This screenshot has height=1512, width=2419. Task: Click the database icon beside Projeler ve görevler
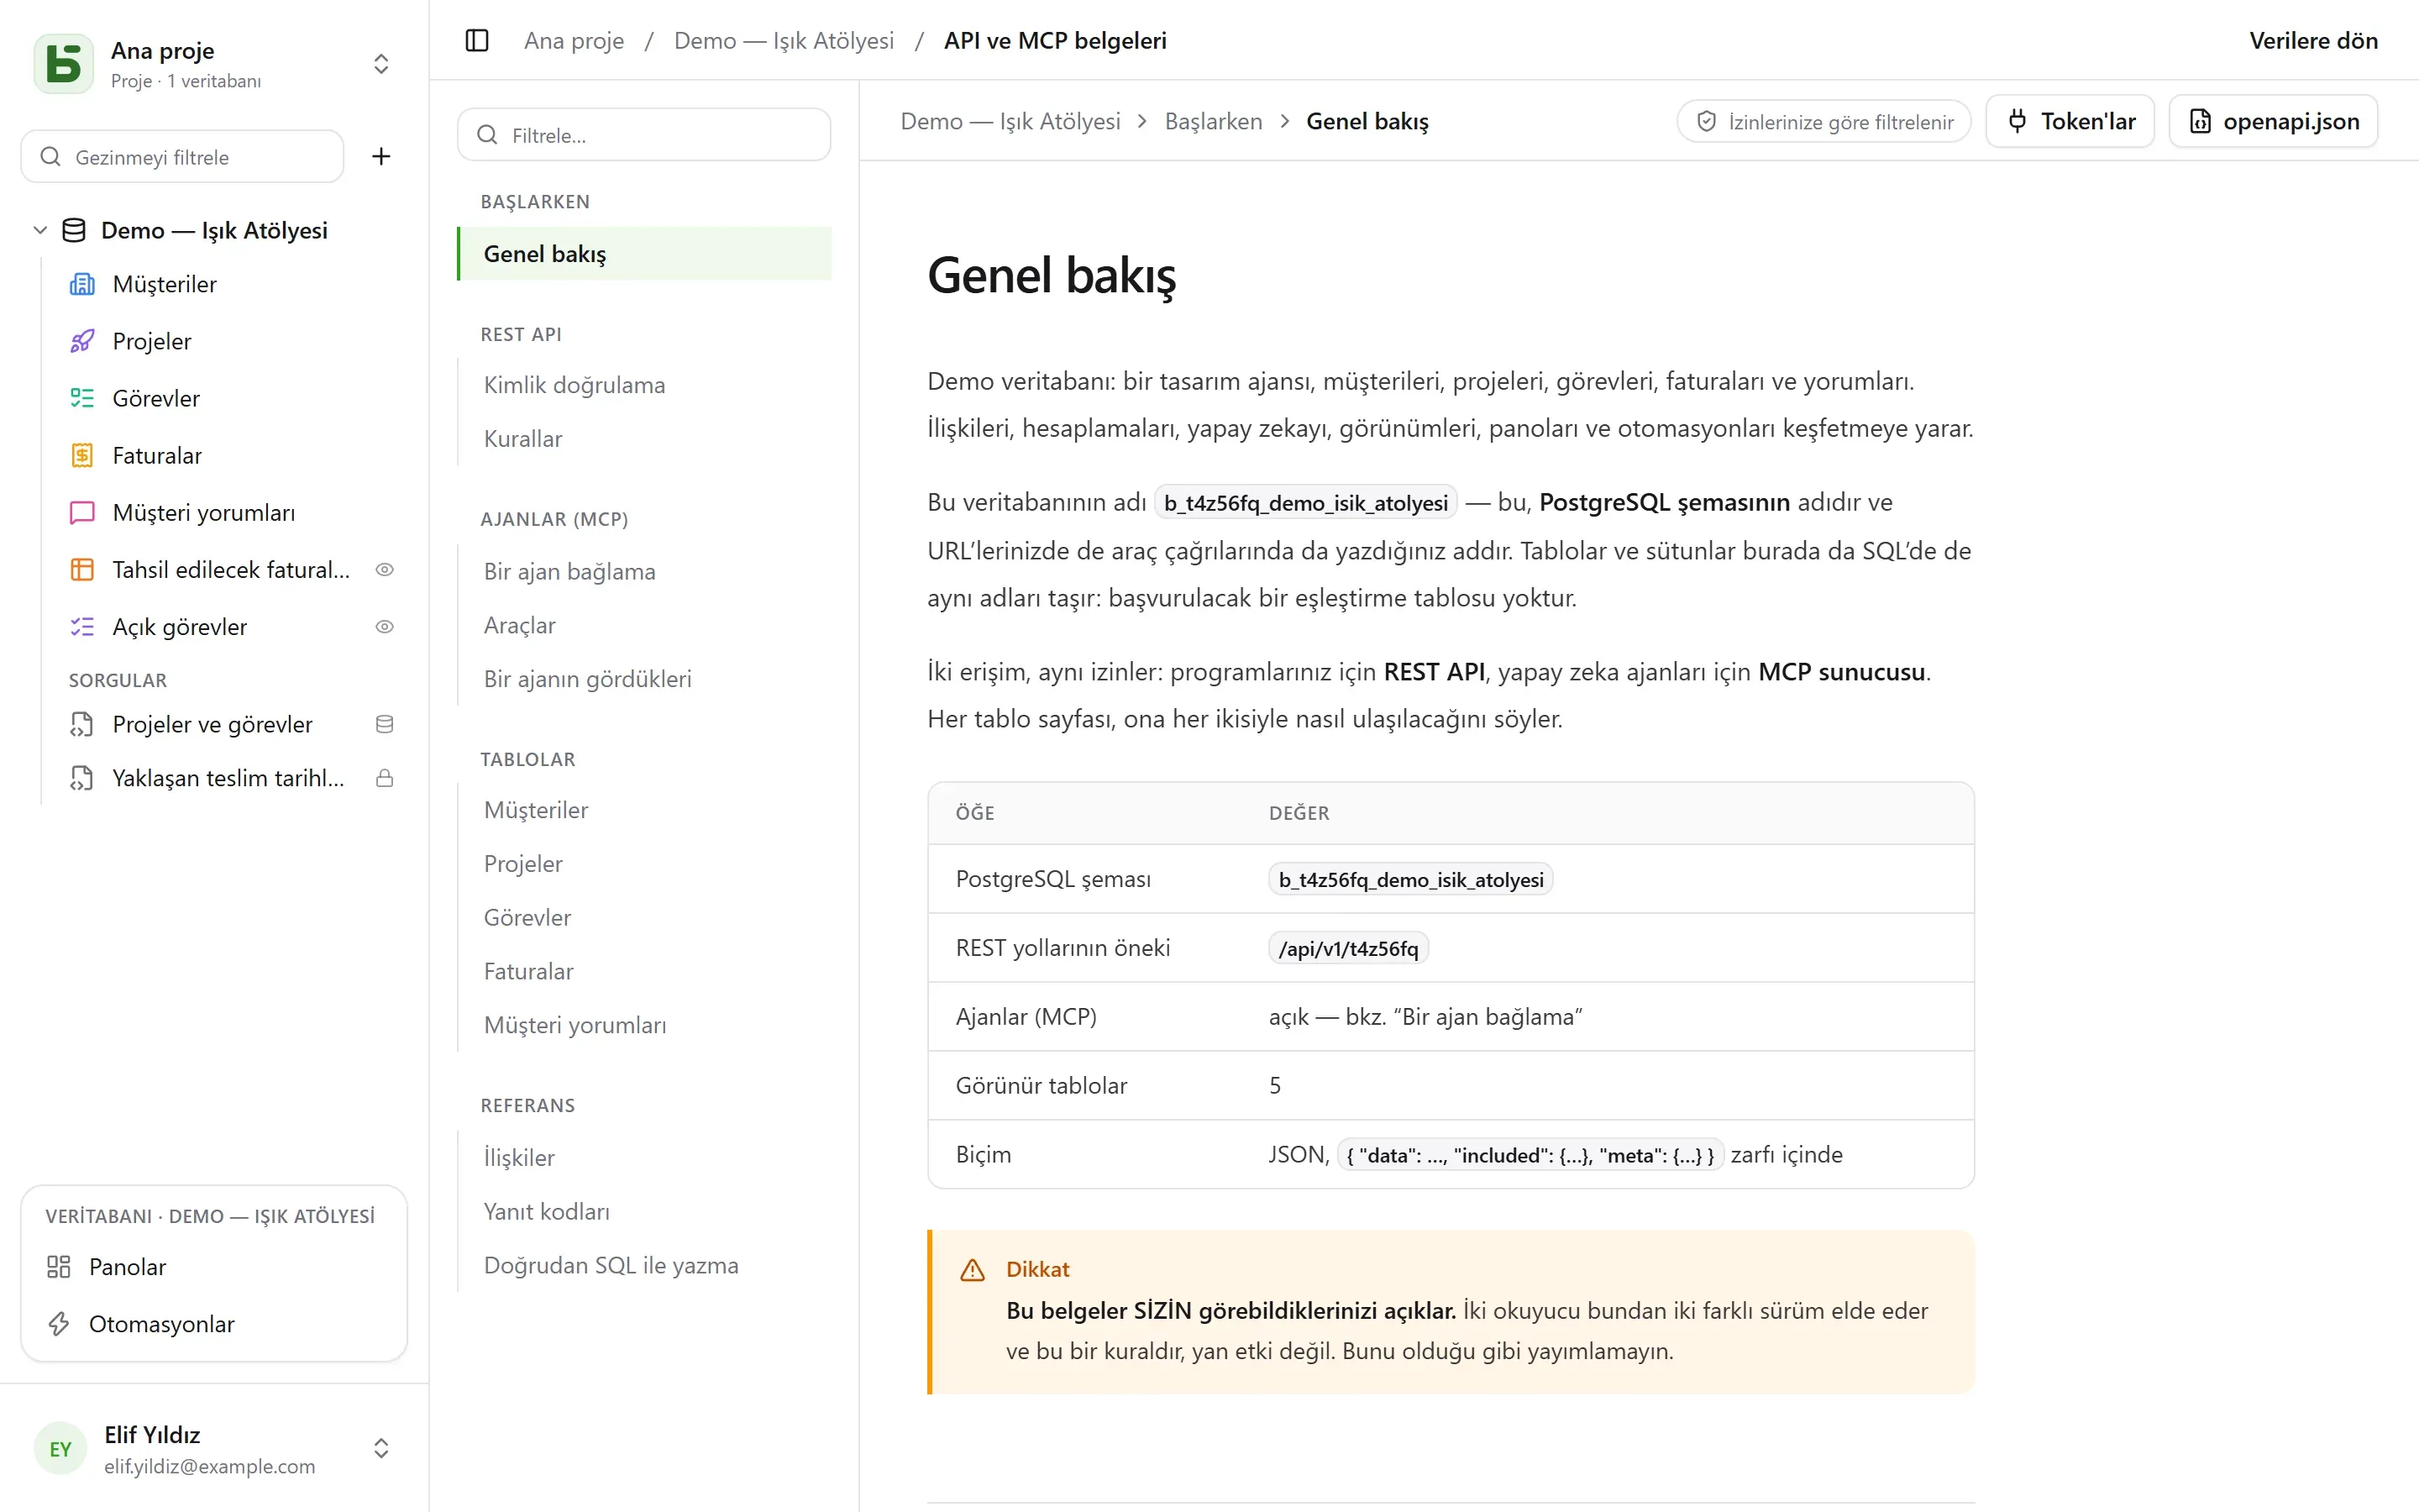(384, 724)
